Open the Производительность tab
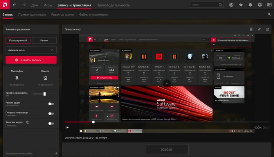This screenshot has height=157, width=274. (113, 5)
